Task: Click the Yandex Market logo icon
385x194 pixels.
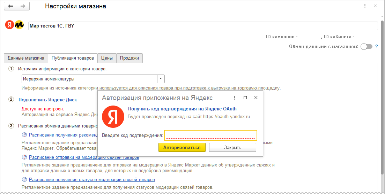Action: 14,26
